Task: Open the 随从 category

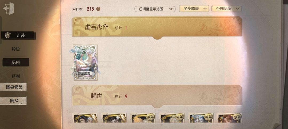Action: [13, 101]
